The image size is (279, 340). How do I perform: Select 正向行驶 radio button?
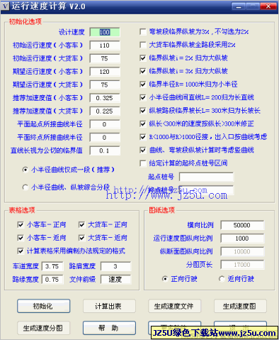click(165, 279)
